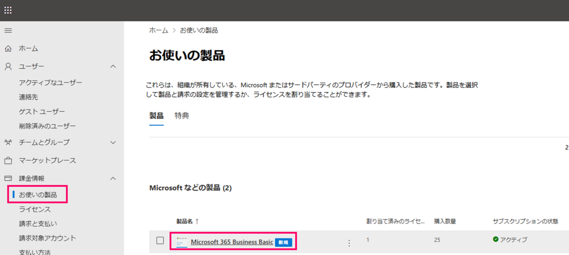Click the Home house icon in sidebar
The image size is (569, 255).
pos(8,48)
